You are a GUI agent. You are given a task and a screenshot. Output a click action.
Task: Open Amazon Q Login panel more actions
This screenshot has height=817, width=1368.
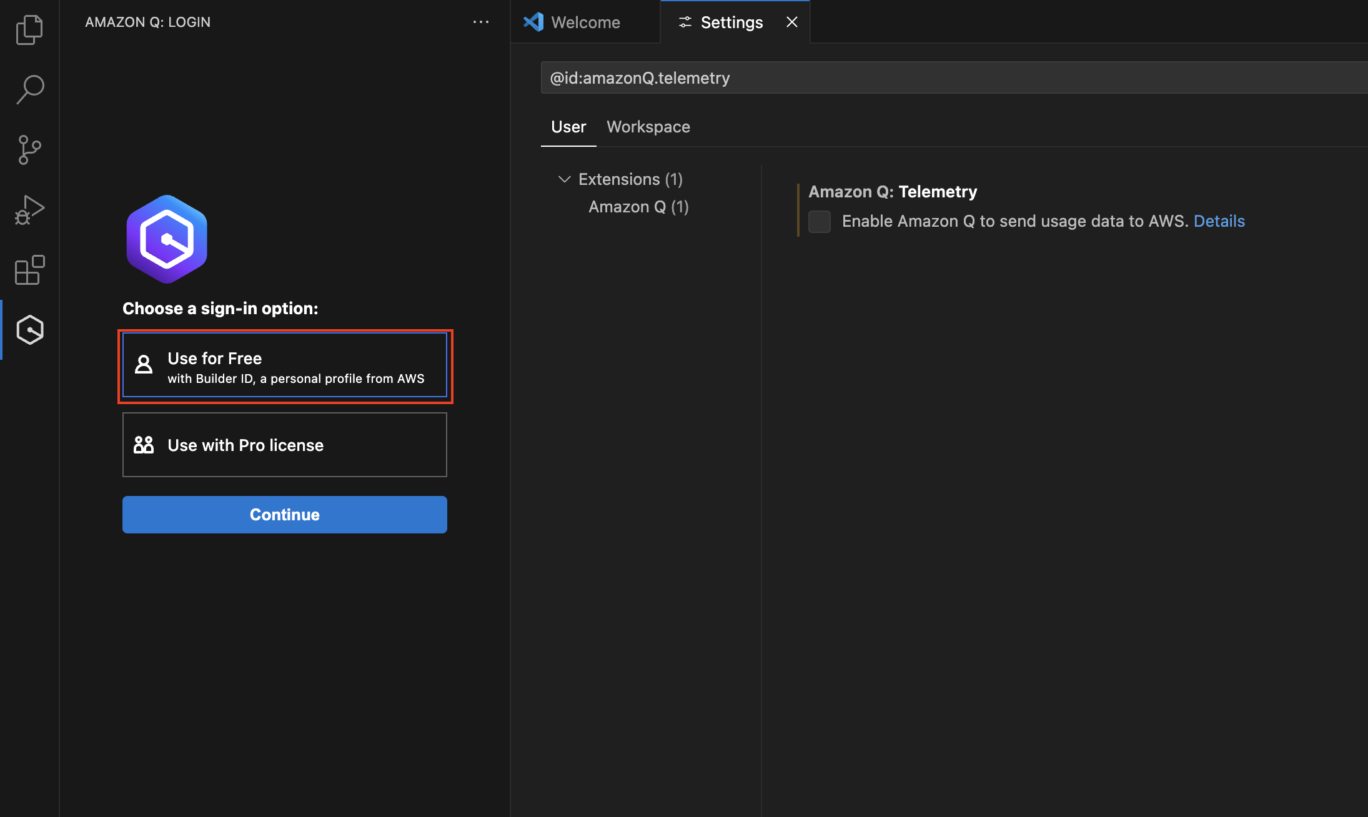481,22
